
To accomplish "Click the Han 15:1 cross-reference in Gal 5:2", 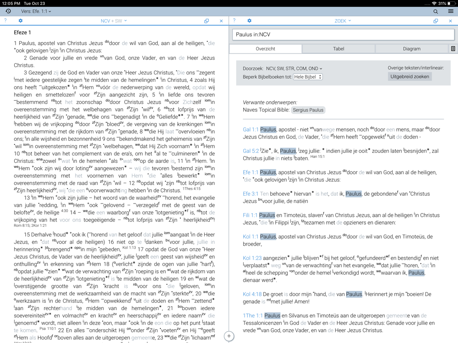I will click(317, 156).
